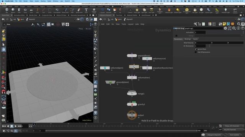Jump to last frame button
Viewport: 245px width, 137px height.
click(x=20, y=126)
